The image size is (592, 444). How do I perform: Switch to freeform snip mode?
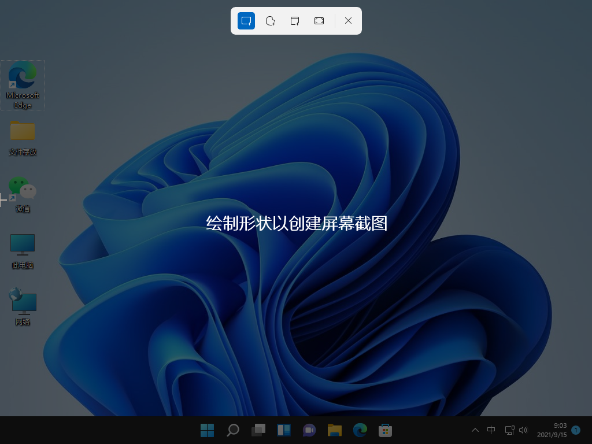point(271,21)
